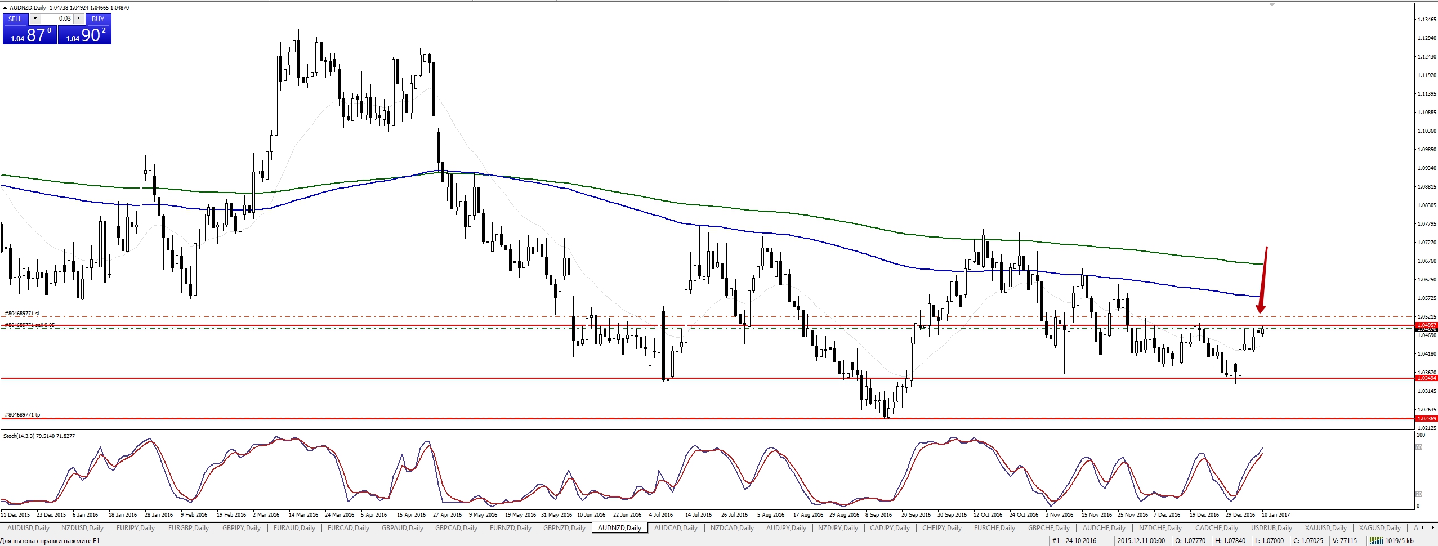Click the status bar date 2015.12.11 00:00
Viewport: 1438px width, 546px height.
pos(1141,541)
